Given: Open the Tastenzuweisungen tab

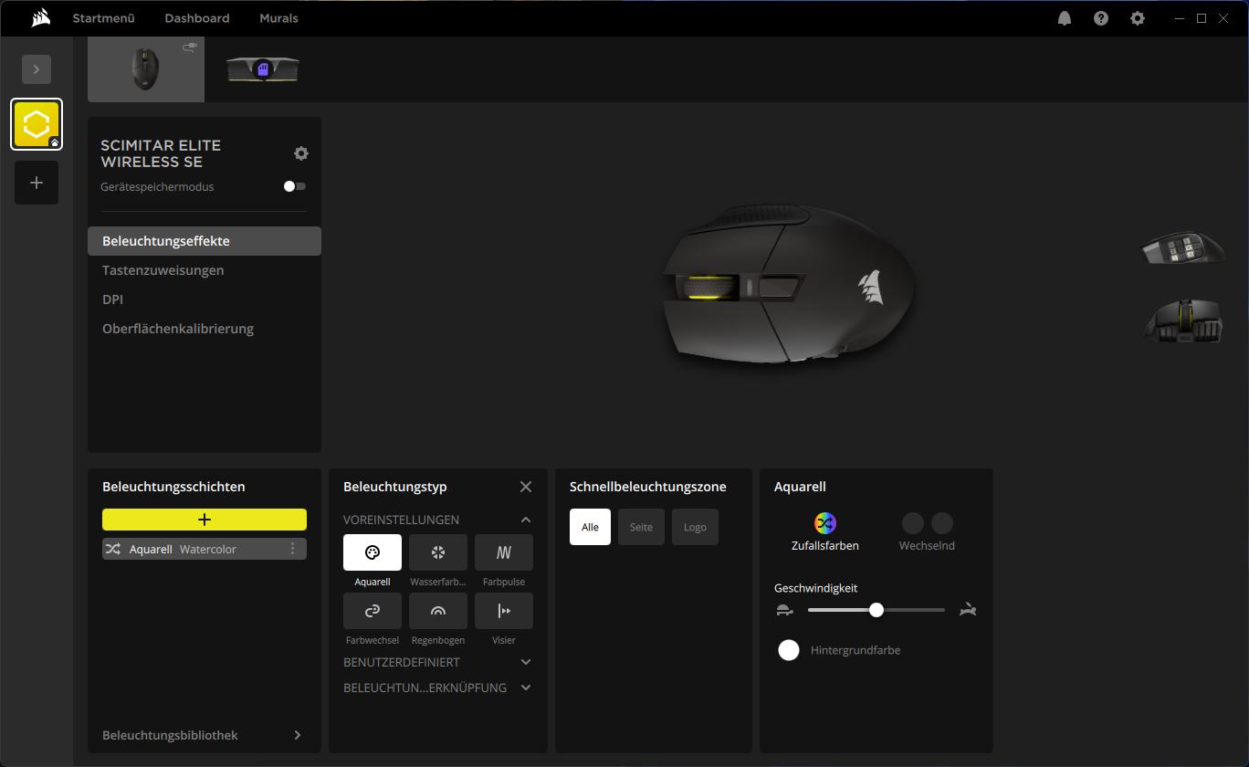Looking at the screenshot, I should point(163,270).
